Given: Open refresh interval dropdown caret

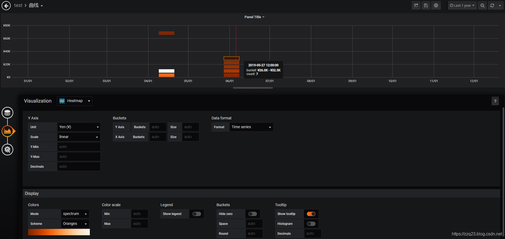Looking at the screenshot, I should [x=500, y=5].
